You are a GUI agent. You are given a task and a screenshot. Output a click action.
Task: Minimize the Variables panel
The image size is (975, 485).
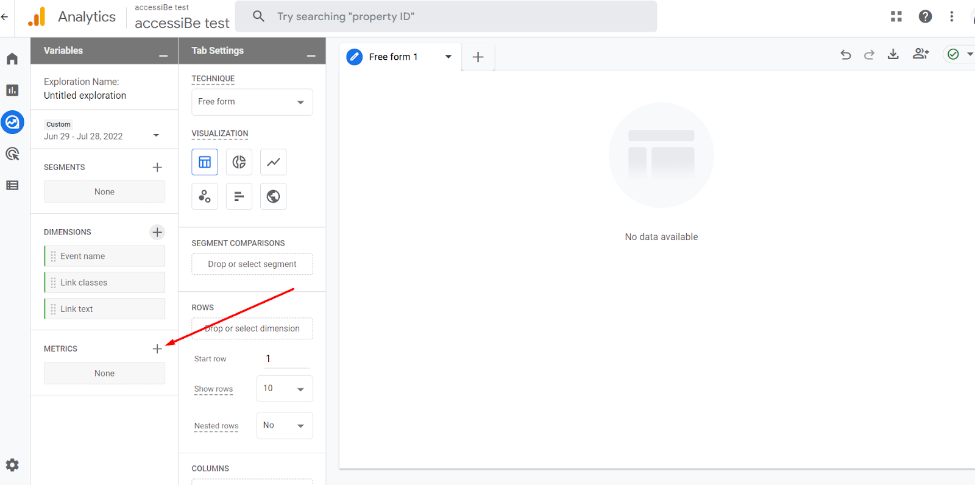pos(163,55)
